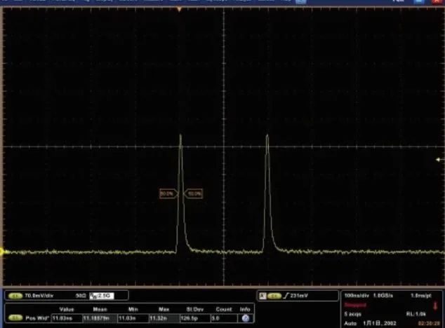Click the orange trigger position marker atop graticule

click(x=179, y=9)
